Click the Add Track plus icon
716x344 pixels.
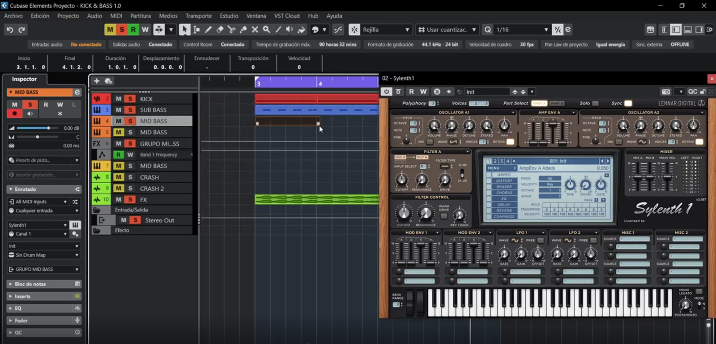(x=96, y=81)
